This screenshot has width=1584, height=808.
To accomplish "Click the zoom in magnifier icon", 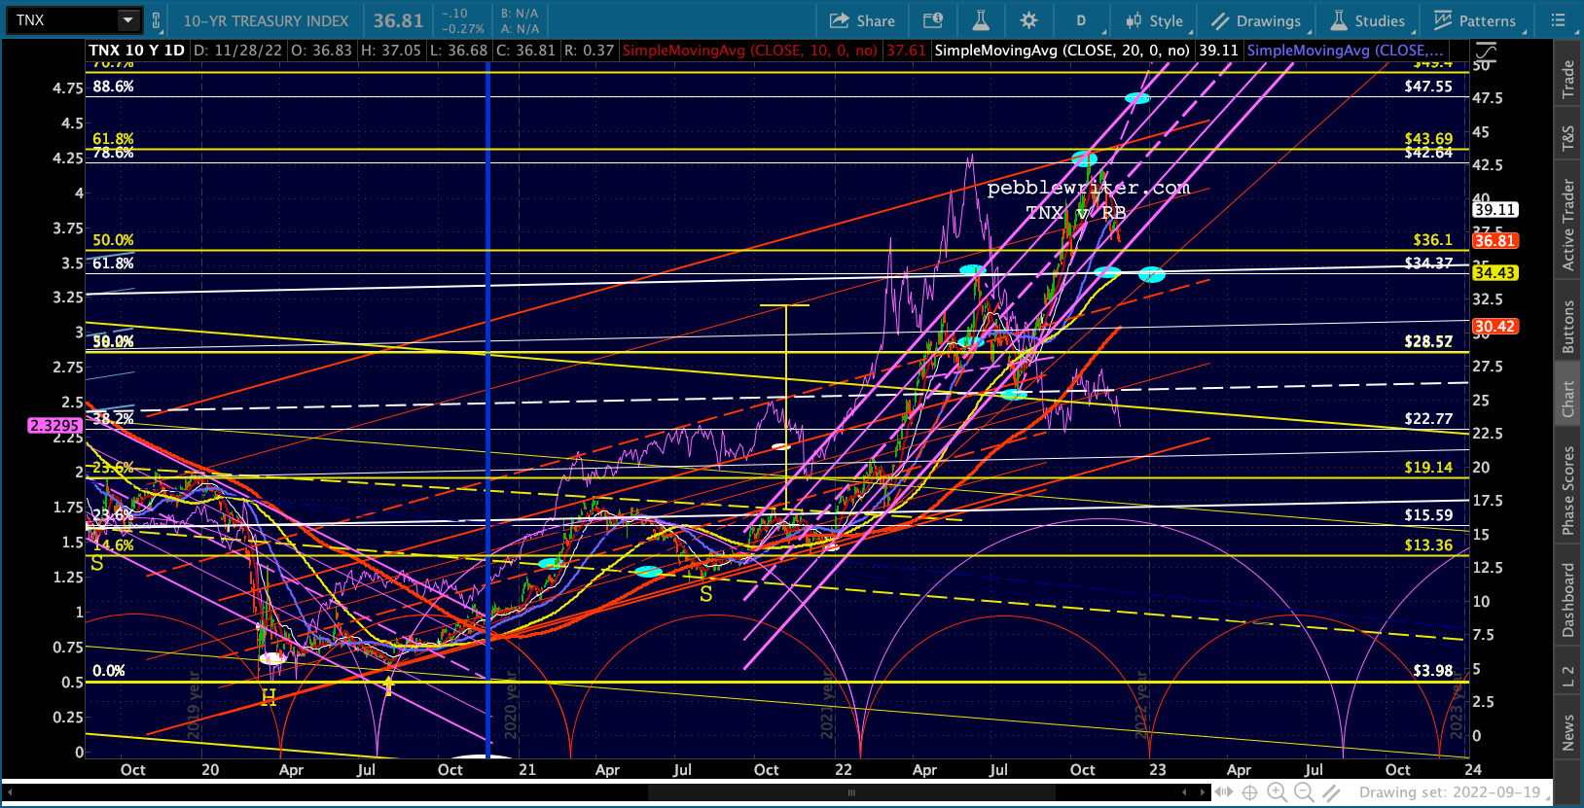I will [1277, 792].
